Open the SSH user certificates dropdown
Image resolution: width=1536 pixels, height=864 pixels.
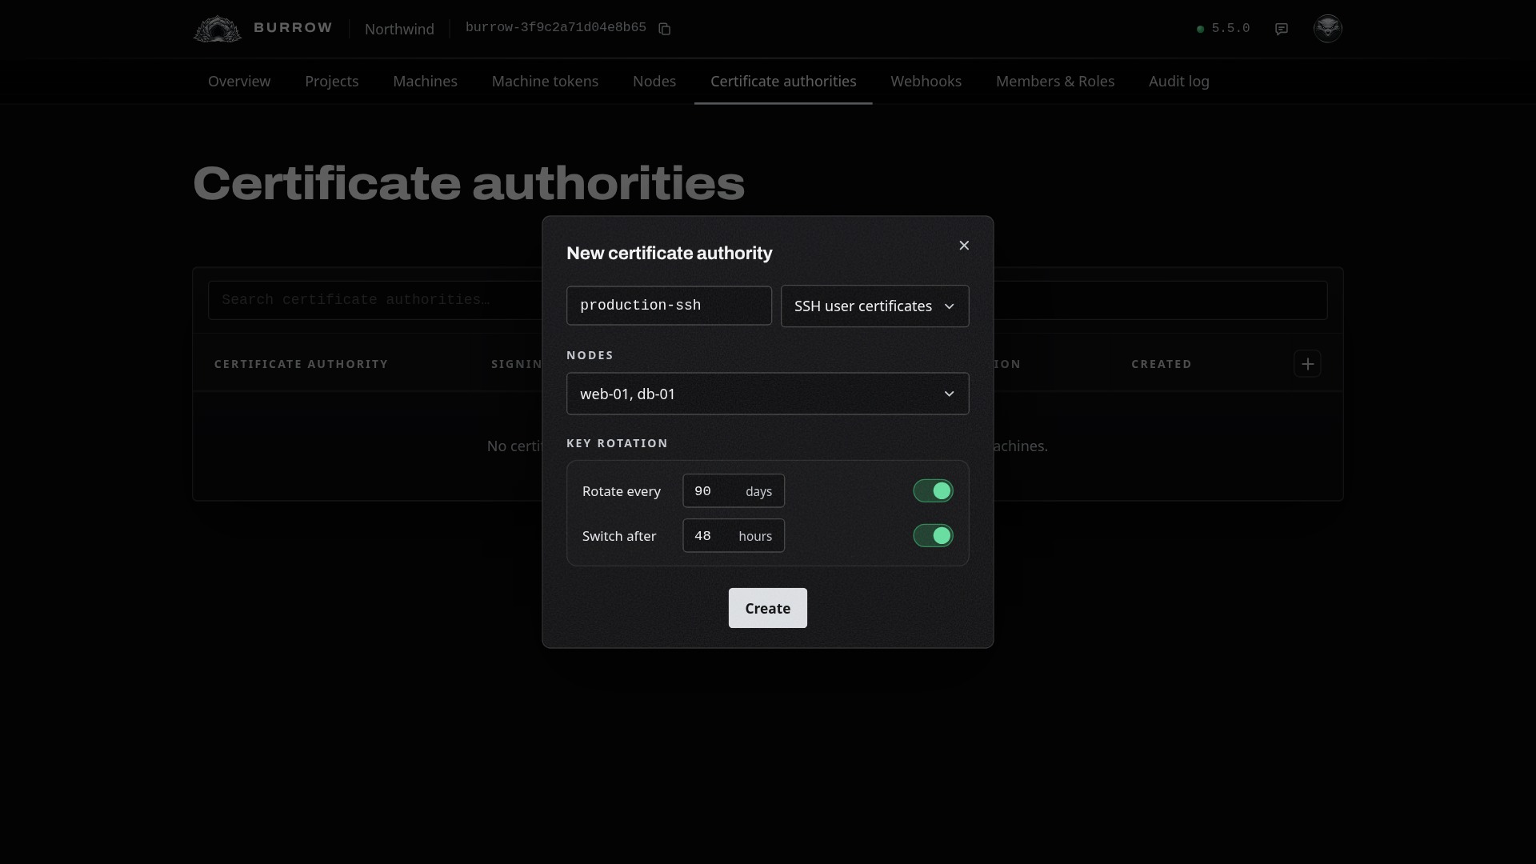[874, 306]
